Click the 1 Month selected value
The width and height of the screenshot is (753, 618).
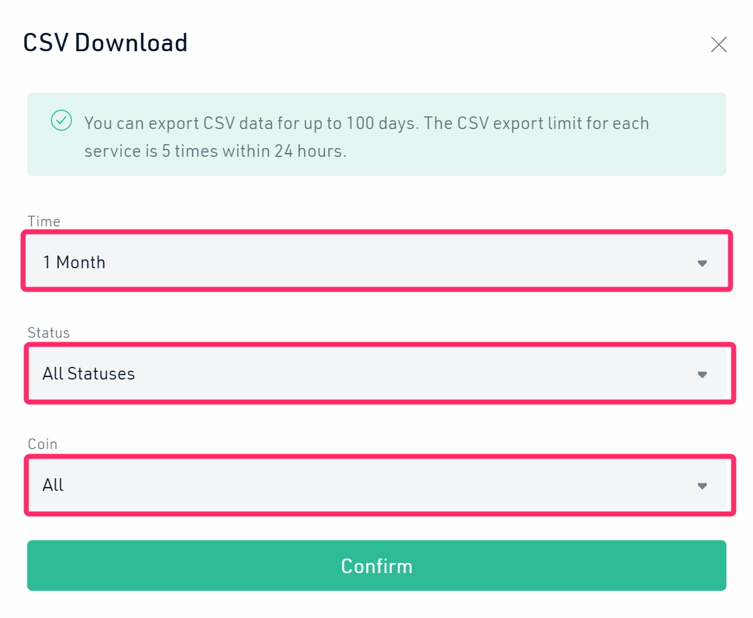tap(74, 262)
